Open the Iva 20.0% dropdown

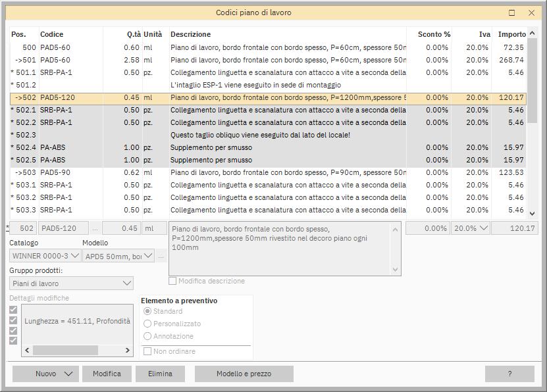coord(470,228)
